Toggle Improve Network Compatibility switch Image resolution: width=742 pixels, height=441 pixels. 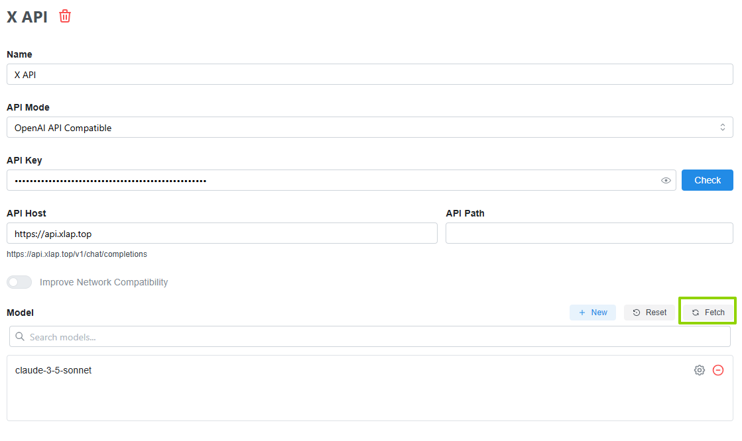point(19,282)
